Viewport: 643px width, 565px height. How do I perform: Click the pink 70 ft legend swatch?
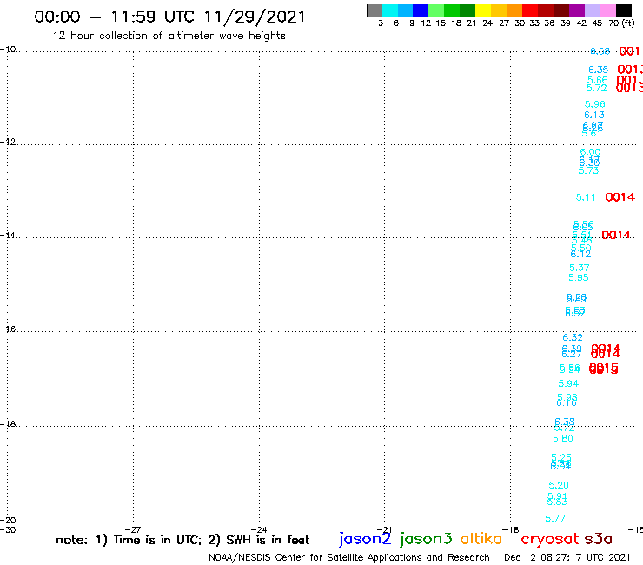(x=607, y=10)
